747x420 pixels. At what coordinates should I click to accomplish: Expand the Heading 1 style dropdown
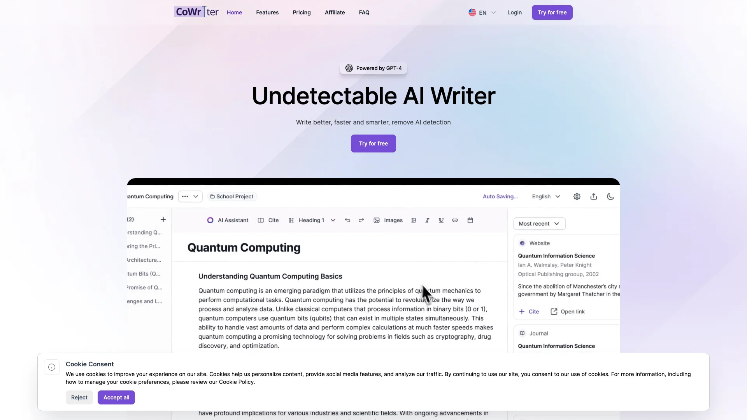[x=333, y=220]
